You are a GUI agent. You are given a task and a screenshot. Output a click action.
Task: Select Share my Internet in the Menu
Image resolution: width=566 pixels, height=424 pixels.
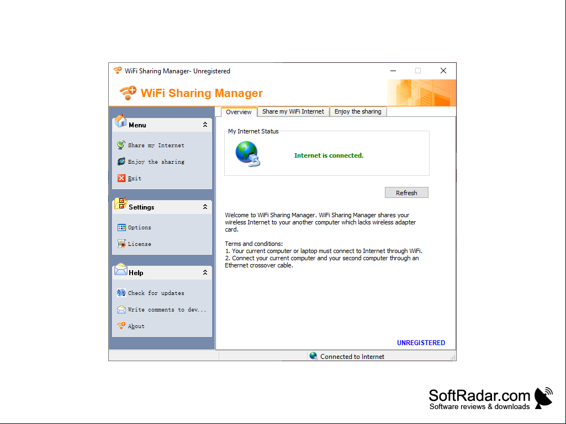tap(156, 146)
